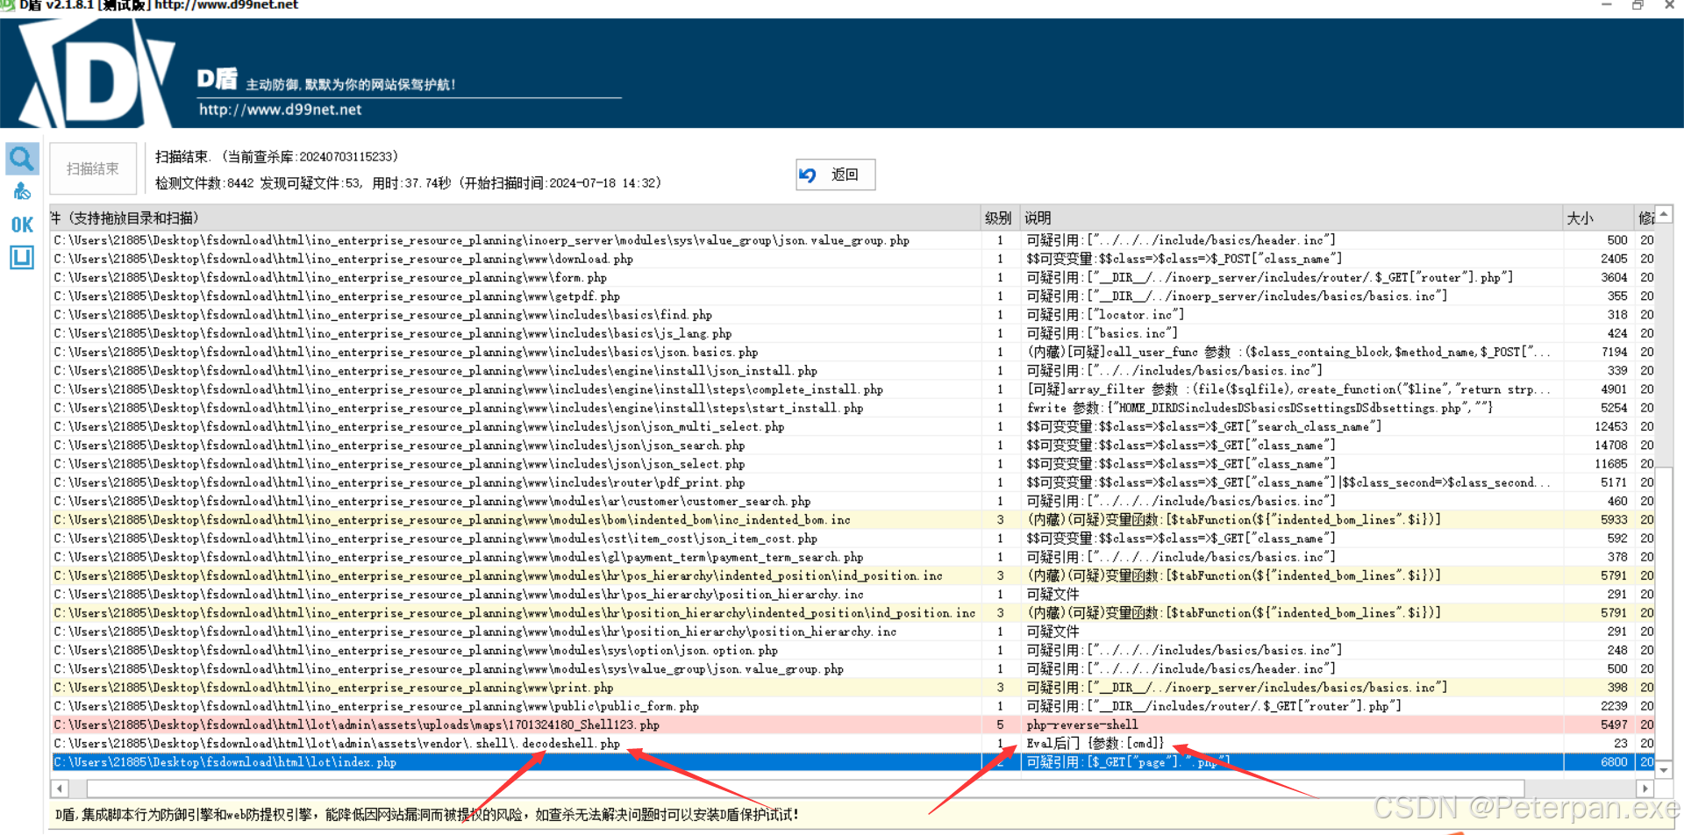1684x835 pixels.
Task: Open the http://www.d99net.net link
Action: click(x=280, y=110)
